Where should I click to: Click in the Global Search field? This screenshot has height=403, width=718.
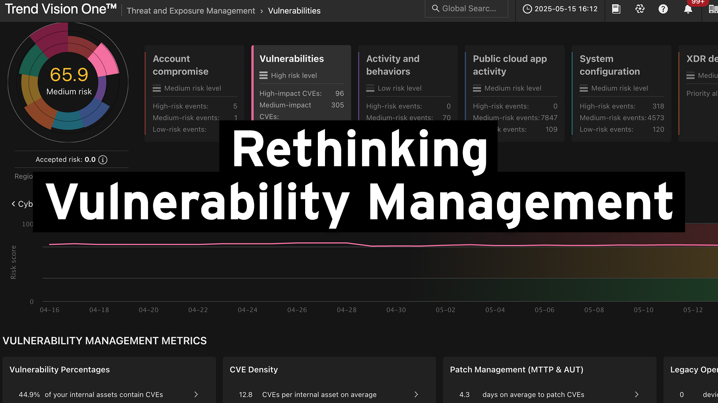tap(466, 9)
